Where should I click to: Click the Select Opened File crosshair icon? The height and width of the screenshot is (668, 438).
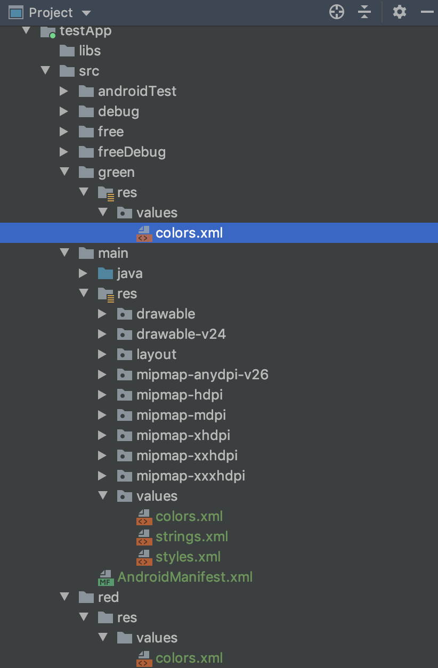tap(336, 11)
